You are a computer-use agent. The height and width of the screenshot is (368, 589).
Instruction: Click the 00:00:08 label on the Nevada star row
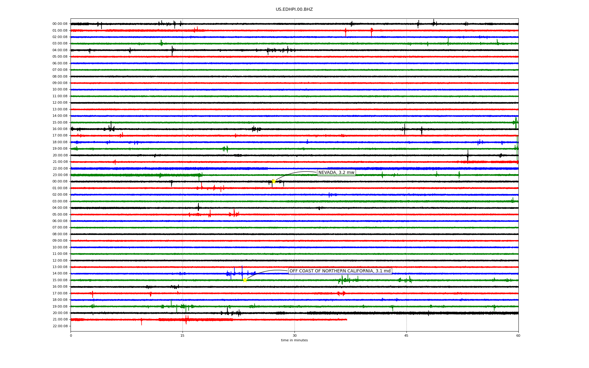[x=60, y=182]
